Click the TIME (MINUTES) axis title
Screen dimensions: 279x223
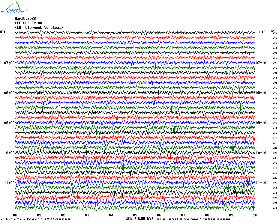[x=139, y=219]
